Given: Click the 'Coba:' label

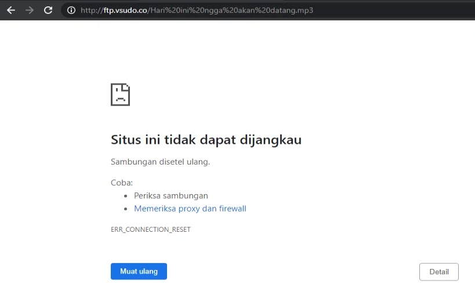Looking at the screenshot, I should click(122, 183).
